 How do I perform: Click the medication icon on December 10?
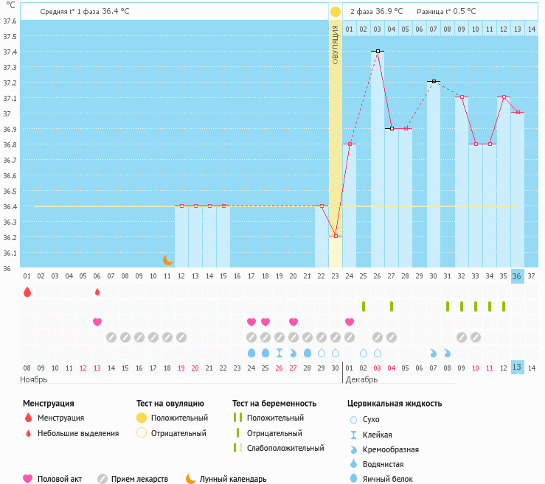click(x=476, y=337)
